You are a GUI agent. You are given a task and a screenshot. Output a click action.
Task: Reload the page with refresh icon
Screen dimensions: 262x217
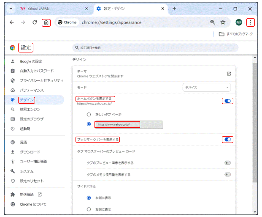pyautogui.click(x=35, y=22)
